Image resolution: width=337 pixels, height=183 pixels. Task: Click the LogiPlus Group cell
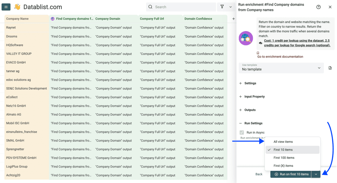click(x=27, y=167)
